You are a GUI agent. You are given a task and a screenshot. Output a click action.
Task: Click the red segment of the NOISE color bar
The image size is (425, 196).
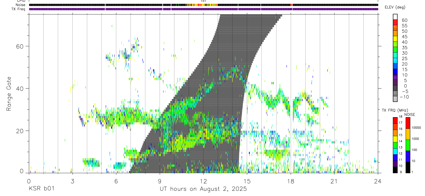coord(408,123)
